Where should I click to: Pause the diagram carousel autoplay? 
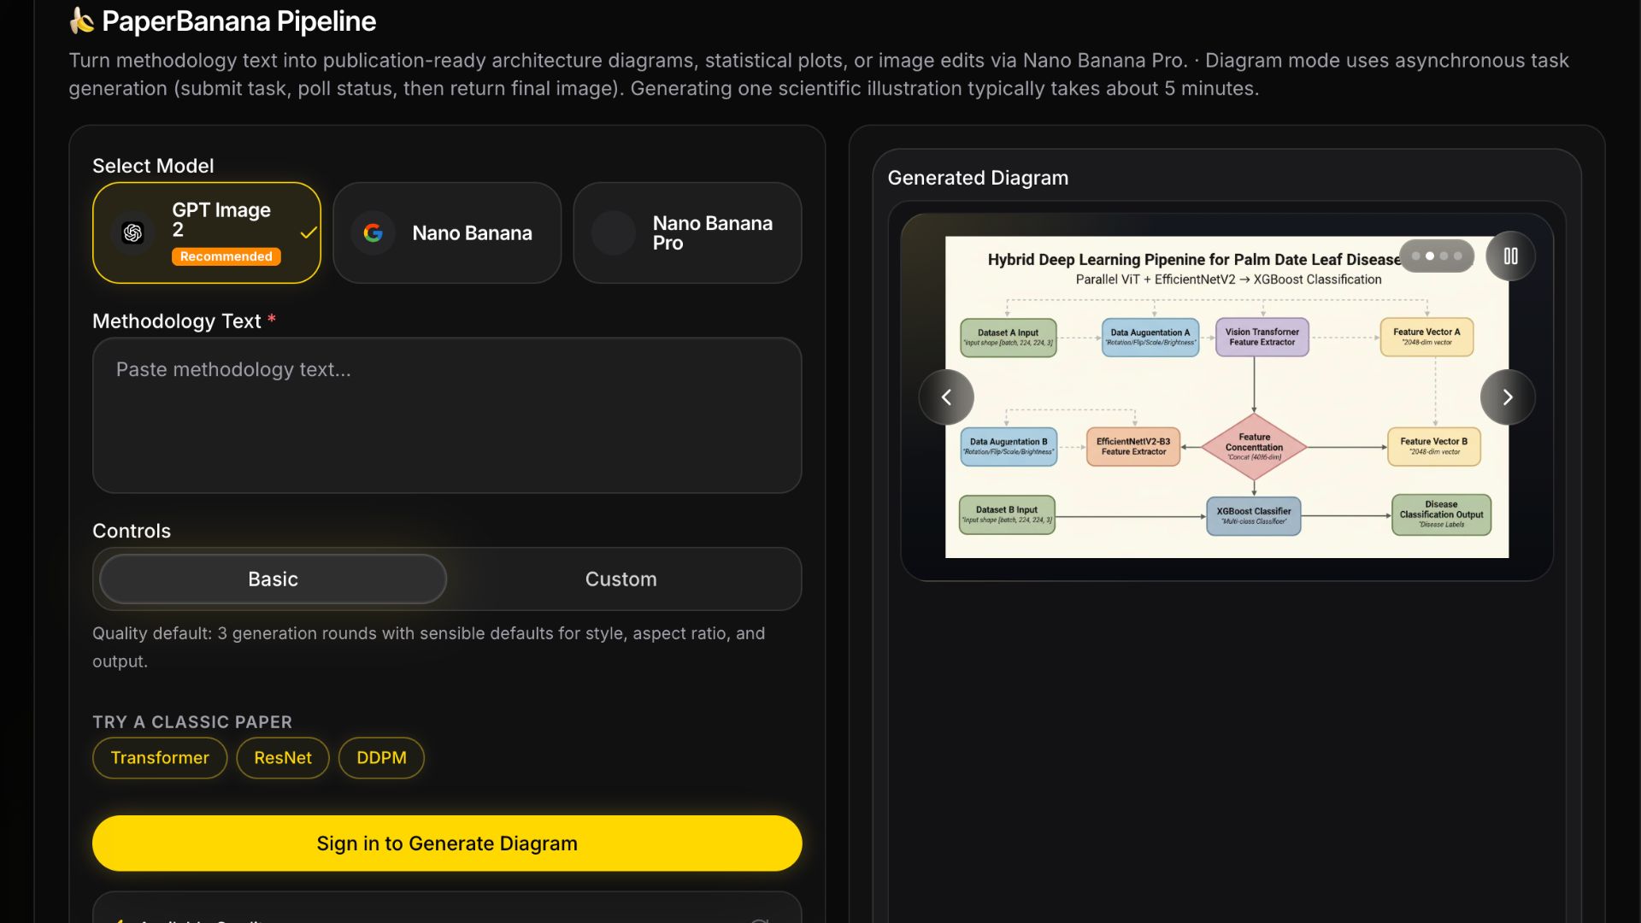coord(1510,256)
